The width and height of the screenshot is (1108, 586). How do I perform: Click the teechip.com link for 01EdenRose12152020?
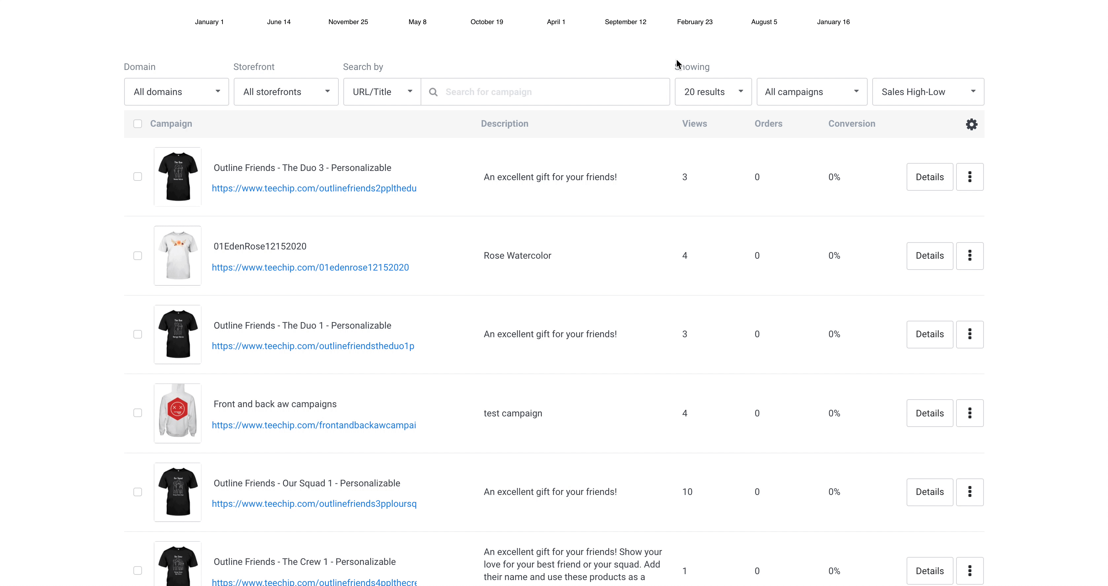(x=309, y=267)
